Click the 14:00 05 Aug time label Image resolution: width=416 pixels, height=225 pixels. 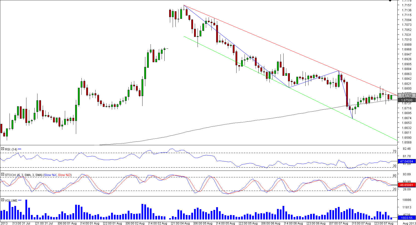pyautogui.click(x=226, y=223)
